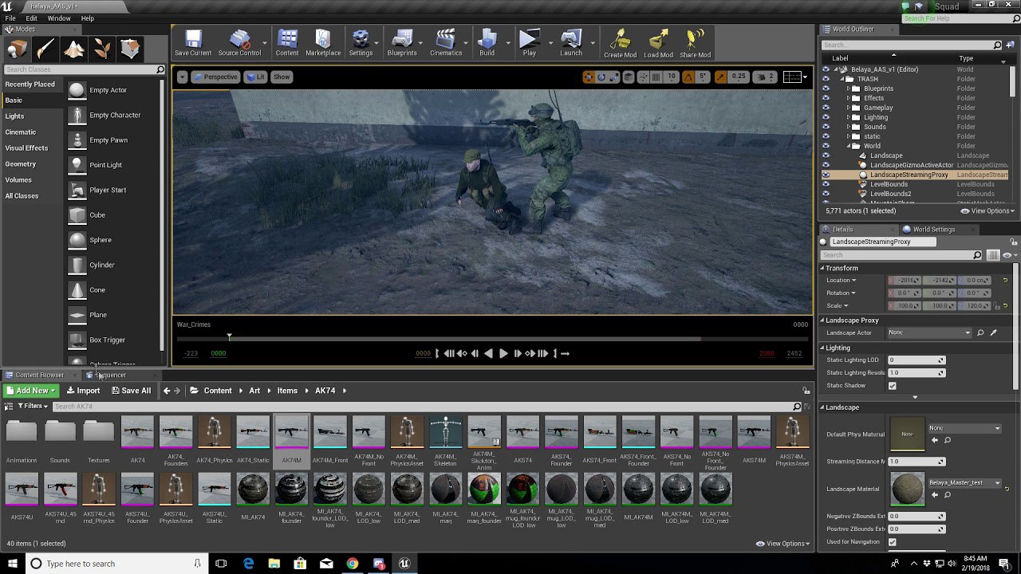Viewport: 1021px width, 574px height.
Task: Open the Edit menu
Action: (x=32, y=18)
